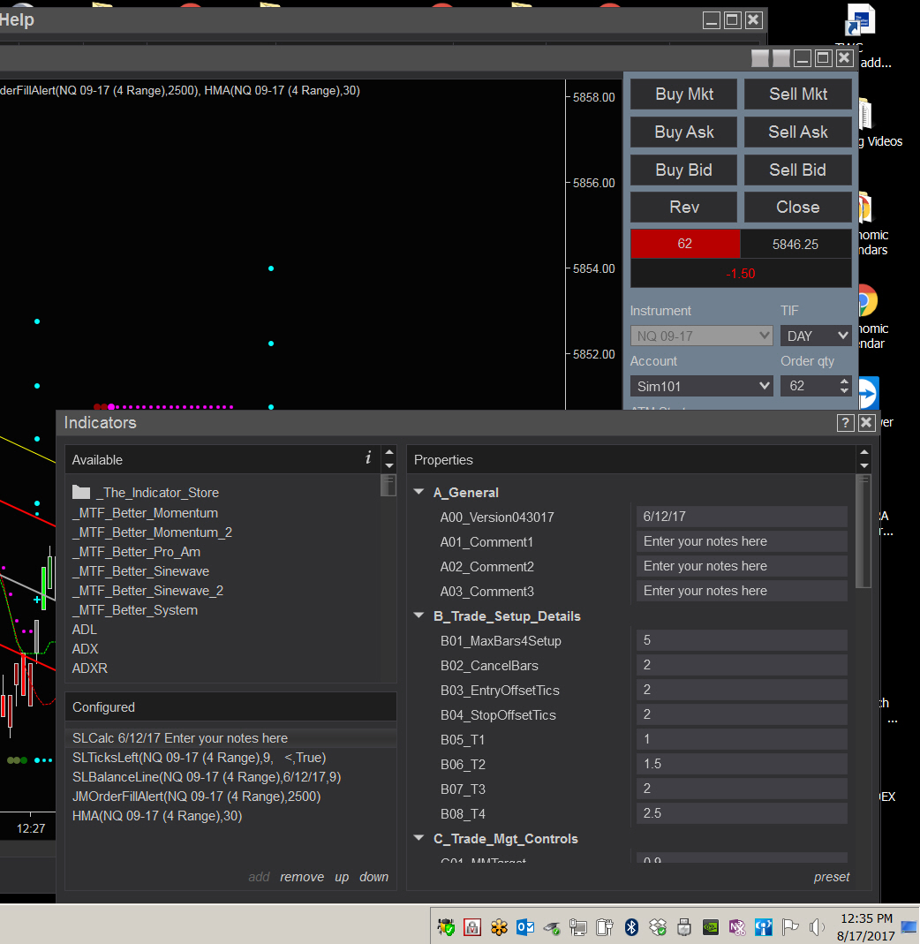Select ADX in Available list
The height and width of the screenshot is (944, 920).
pyautogui.click(x=85, y=649)
